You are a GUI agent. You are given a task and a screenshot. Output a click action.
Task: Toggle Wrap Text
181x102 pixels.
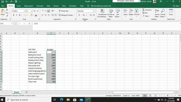click(64, 11)
